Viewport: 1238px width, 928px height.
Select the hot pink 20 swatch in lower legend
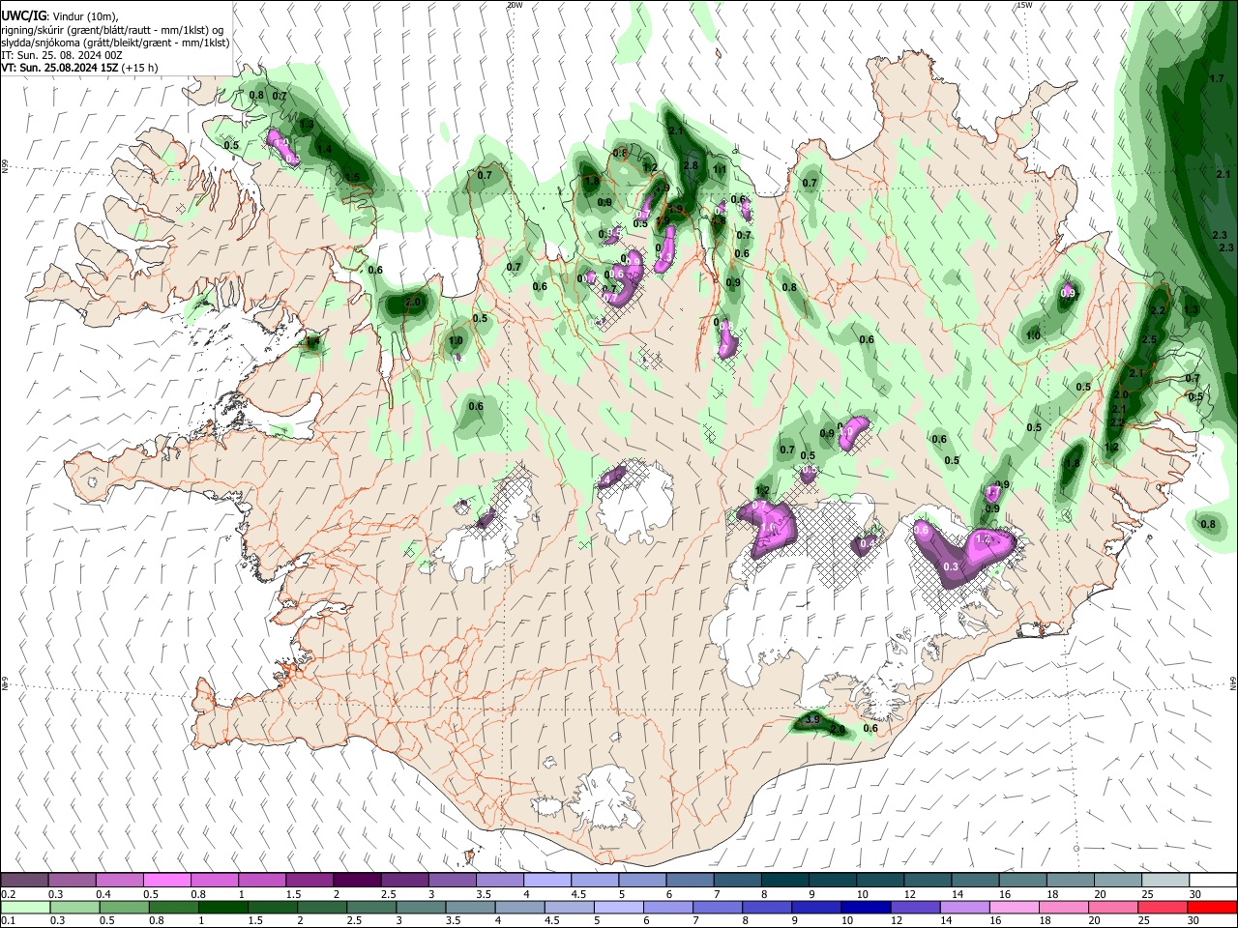pos(1113,907)
